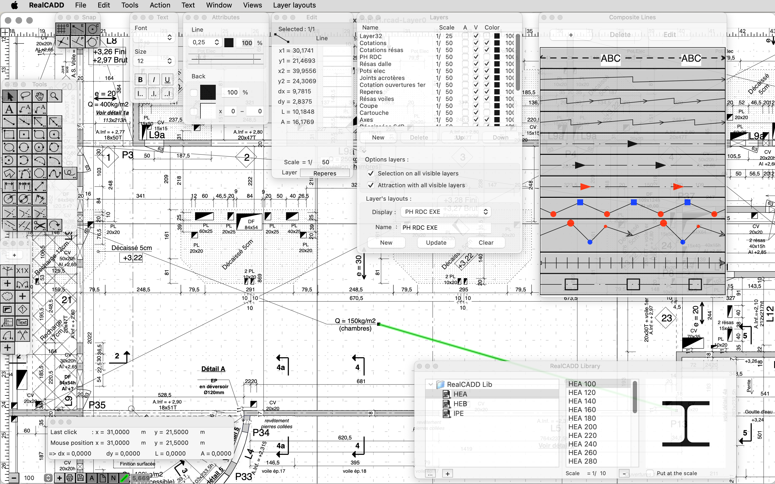Screen dimensions: 775x484
Task: Select the hand pan tool
Action: point(39,96)
